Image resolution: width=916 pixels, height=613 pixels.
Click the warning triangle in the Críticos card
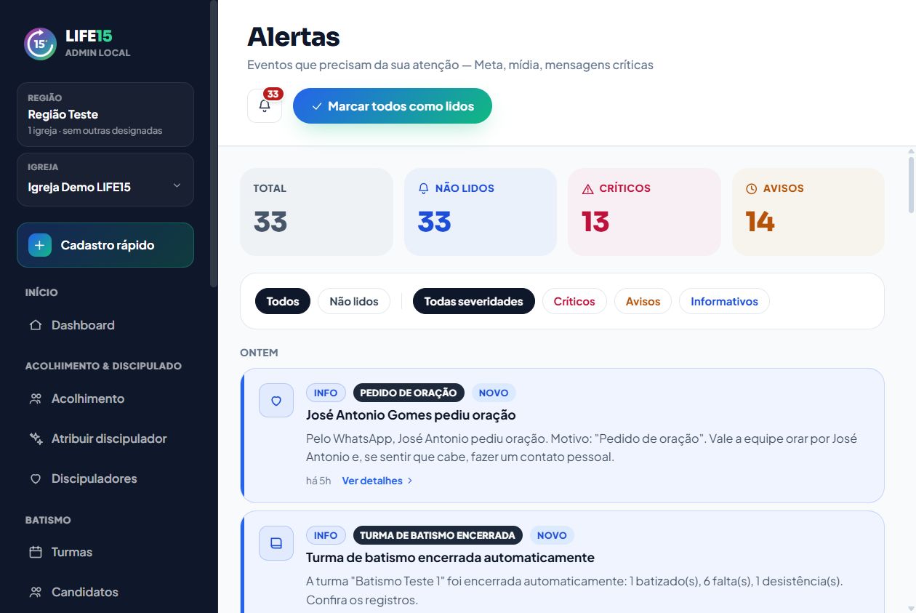coord(588,188)
